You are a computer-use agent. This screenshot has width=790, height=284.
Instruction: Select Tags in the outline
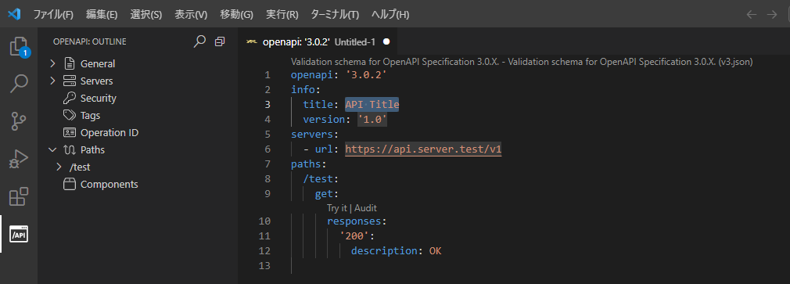(90, 115)
